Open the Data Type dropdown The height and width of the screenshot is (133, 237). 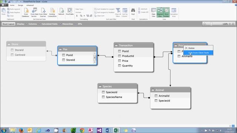[80, 9]
